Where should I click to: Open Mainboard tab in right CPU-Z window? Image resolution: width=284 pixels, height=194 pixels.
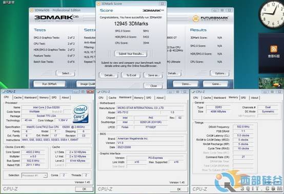tap(220, 98)
